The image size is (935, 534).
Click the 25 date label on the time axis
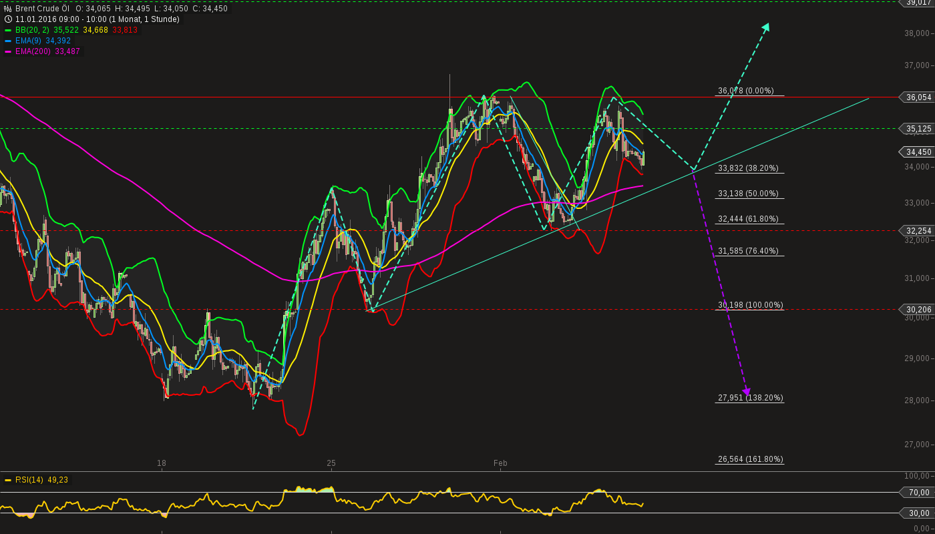click(x=331, y=463)
